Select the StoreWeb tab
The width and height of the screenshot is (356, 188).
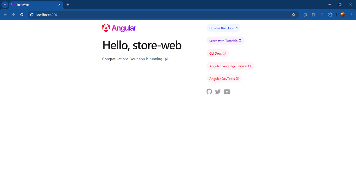31,4
